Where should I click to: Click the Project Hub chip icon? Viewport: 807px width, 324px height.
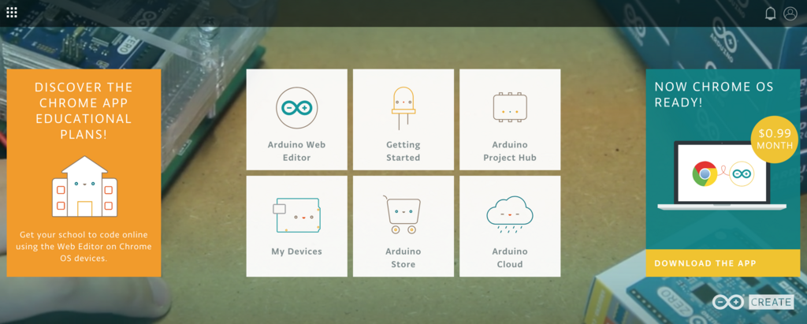point(510,106)
